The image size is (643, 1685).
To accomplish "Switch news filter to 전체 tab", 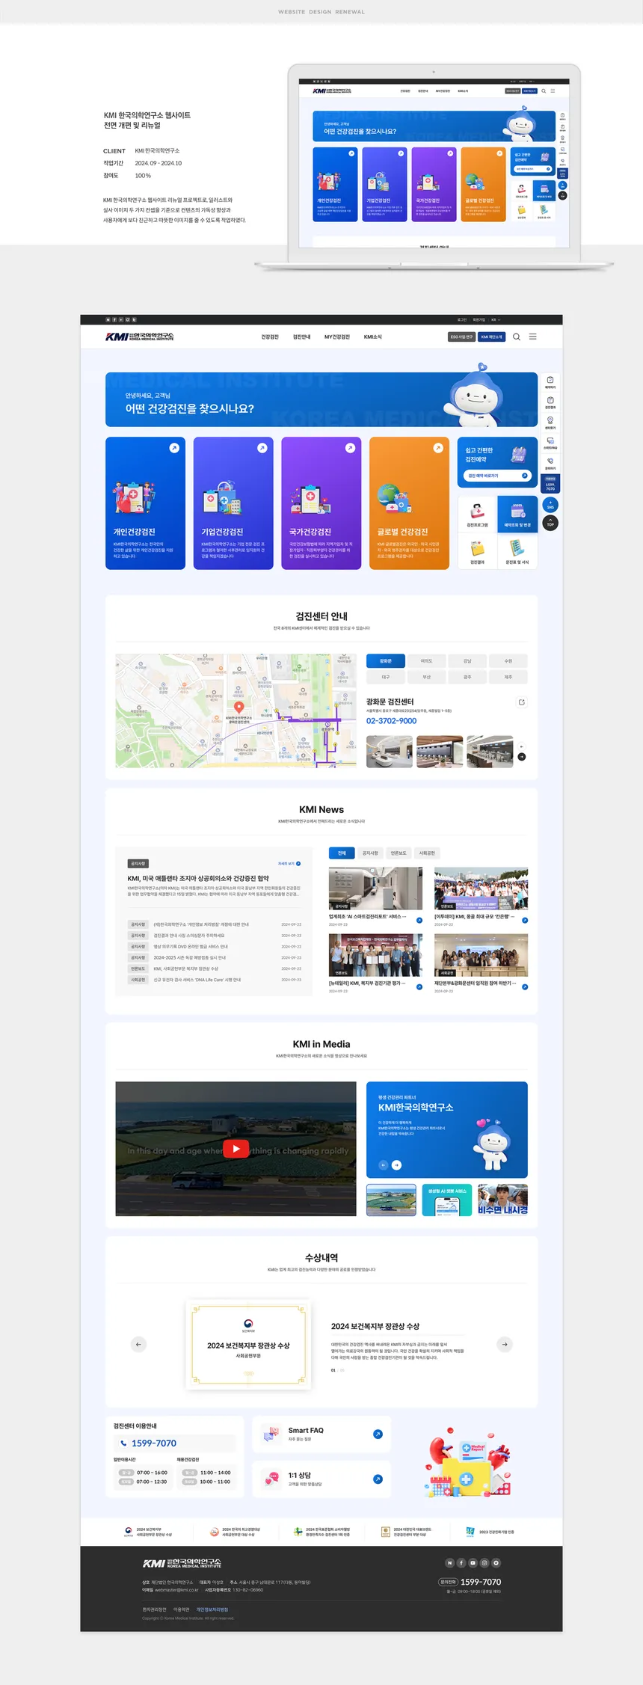I will 342,853.
